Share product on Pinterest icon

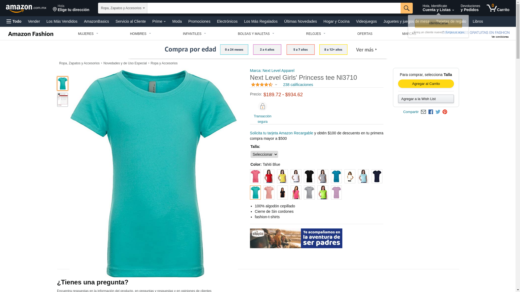click(445, 112)
